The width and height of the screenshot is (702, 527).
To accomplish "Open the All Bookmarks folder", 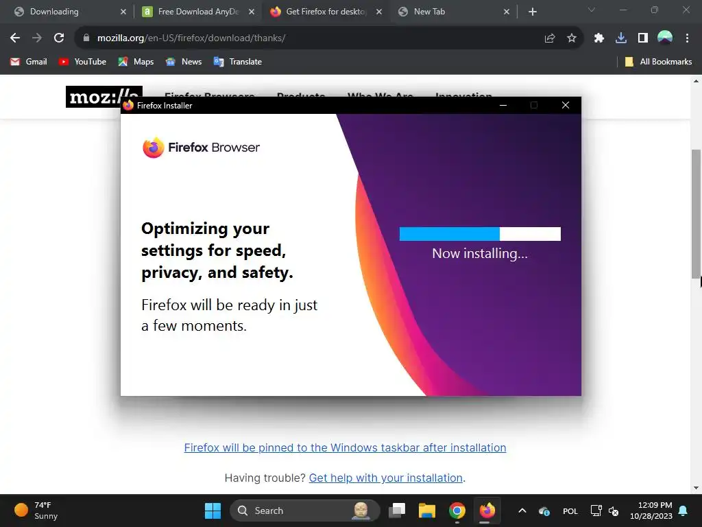I will (x=658, y=62).
